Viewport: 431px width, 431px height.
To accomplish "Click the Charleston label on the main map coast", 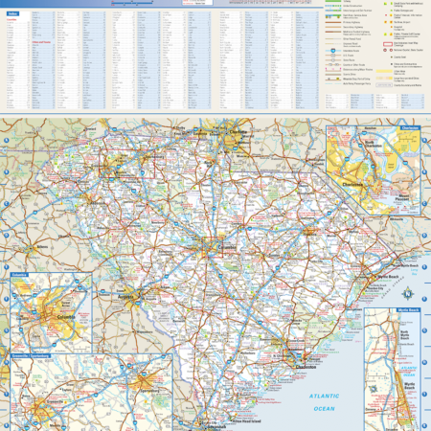I will click(x=306, y=367).
